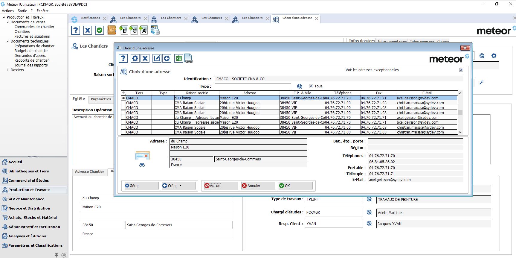Open Rapports de chantier in the tree
The width and height of the screenshot is (516, 258).
point(32,60)
